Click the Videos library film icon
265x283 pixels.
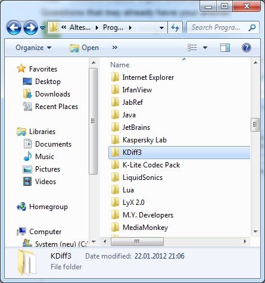coord(27,182)
